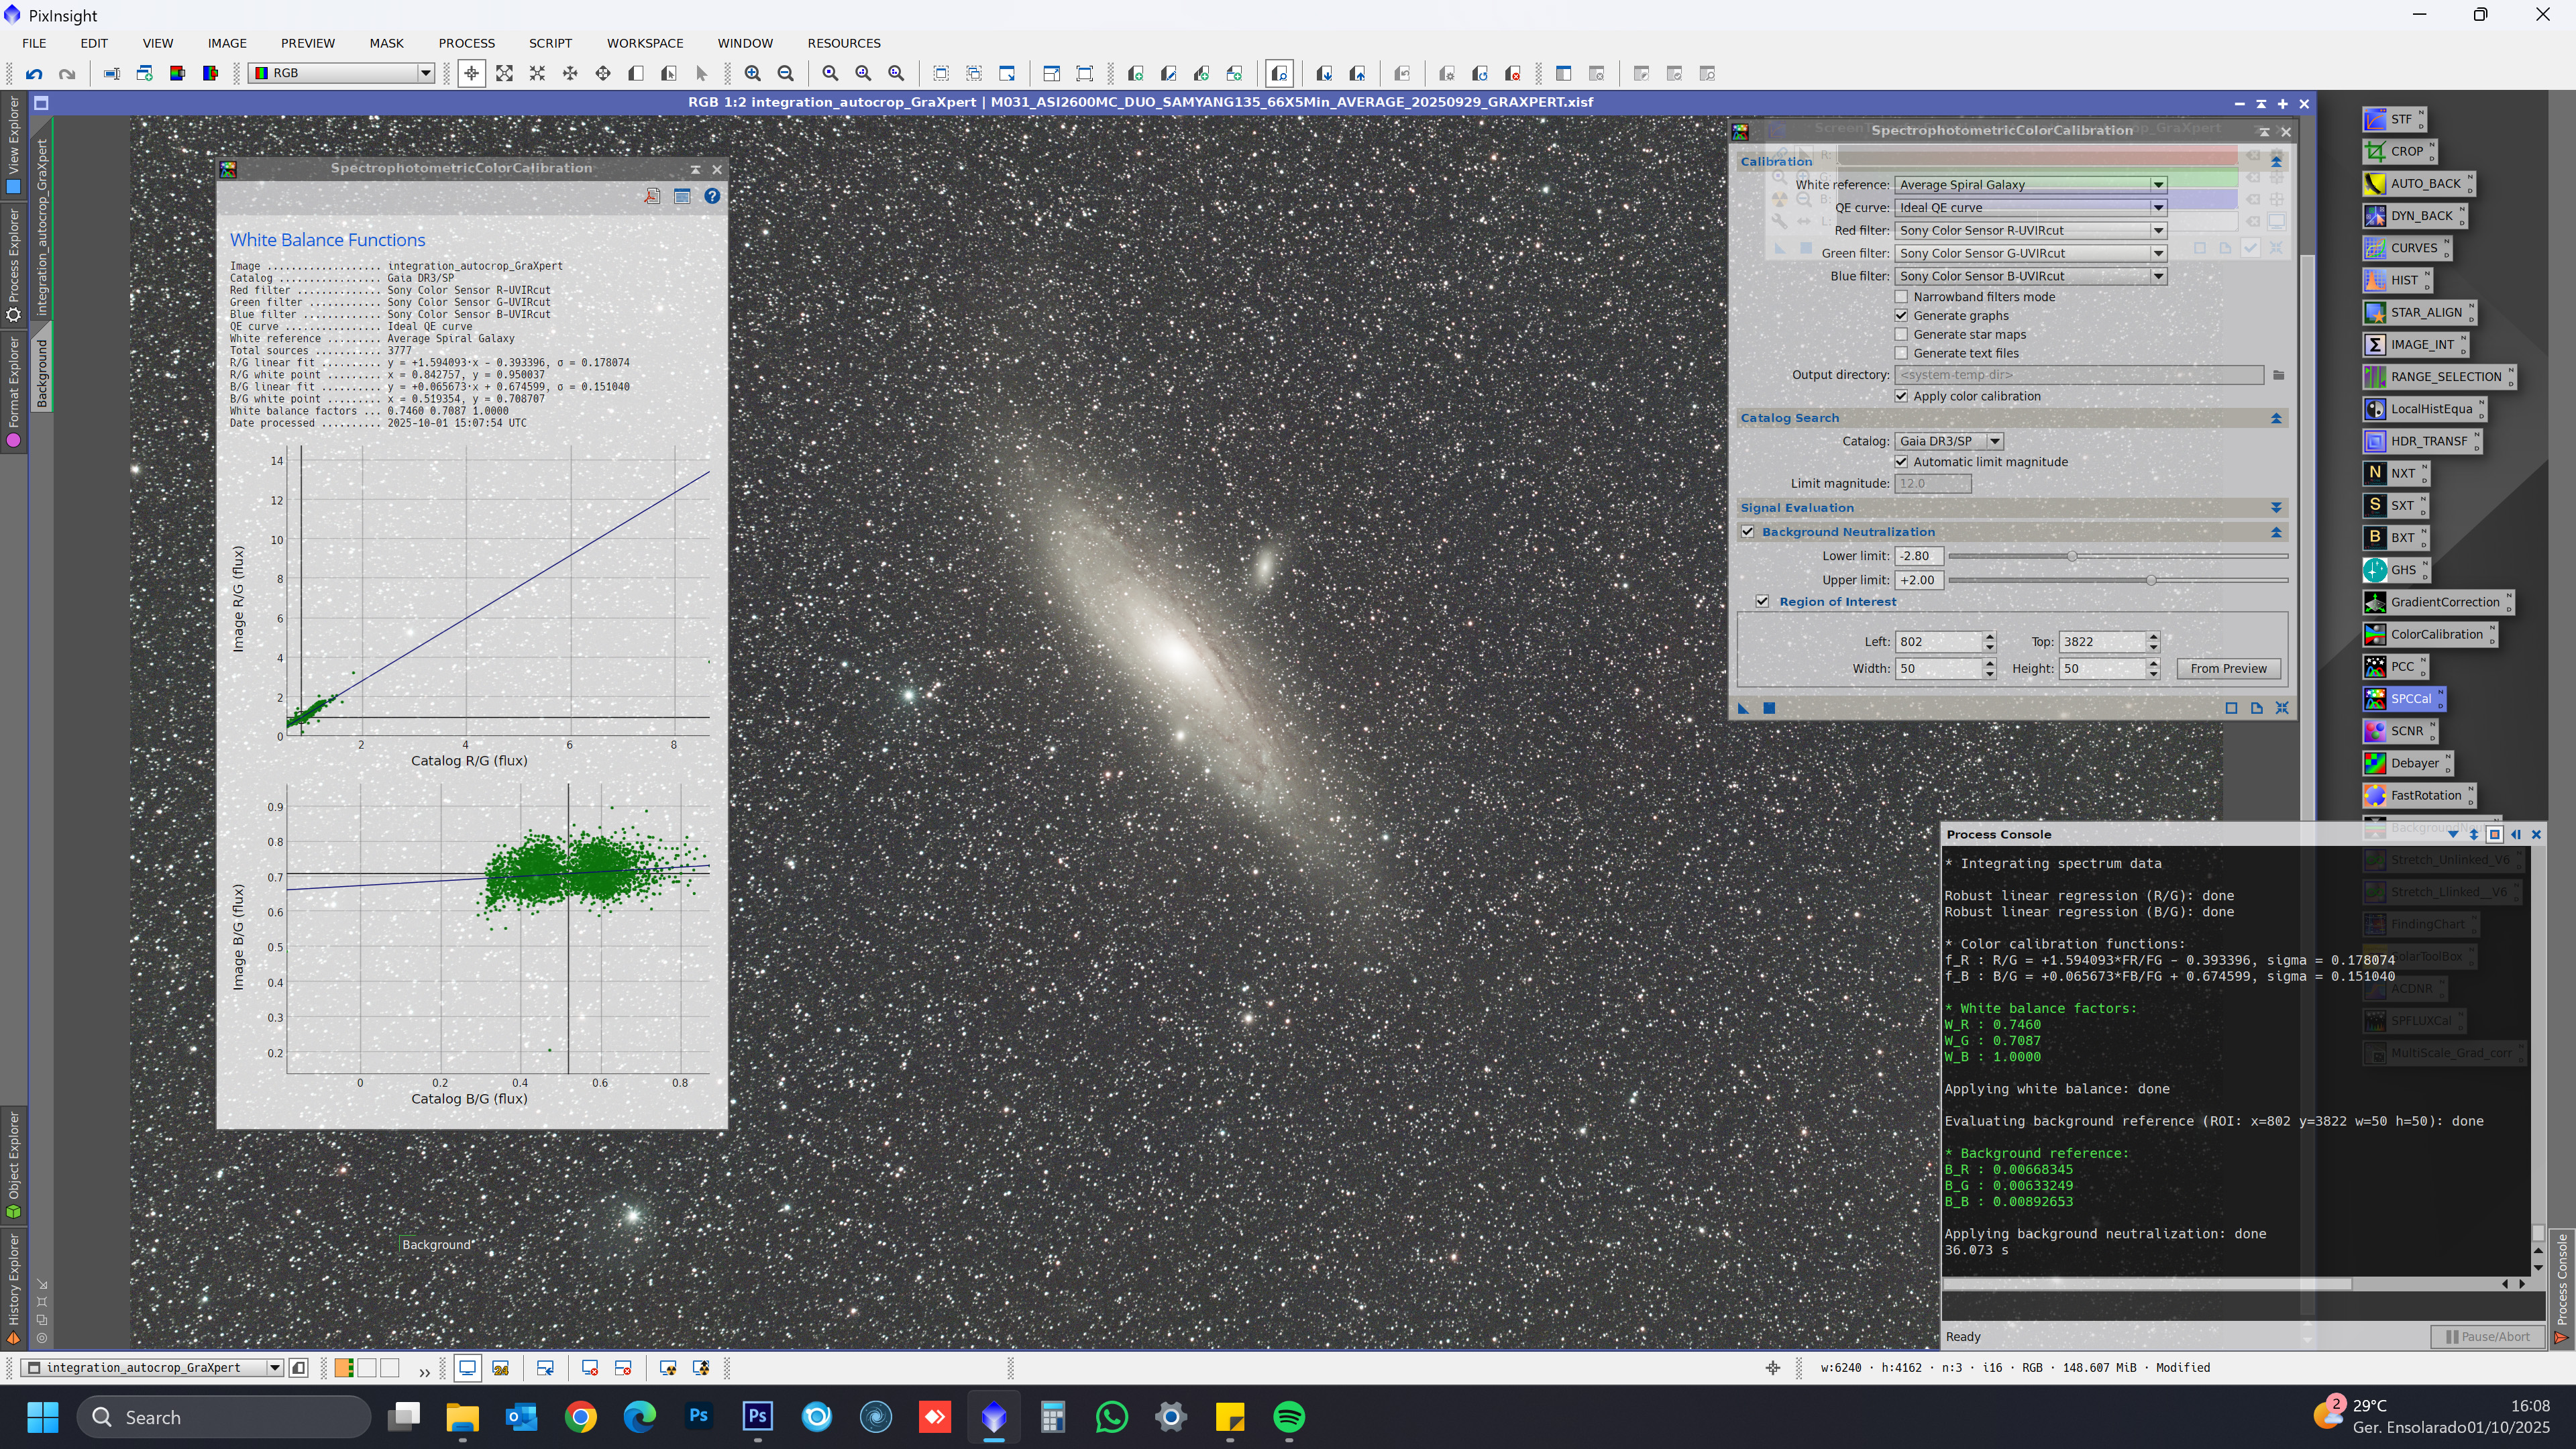Click the Lower limit slider
This screenshot has width=2576, height=1449.
[2072, 556]
